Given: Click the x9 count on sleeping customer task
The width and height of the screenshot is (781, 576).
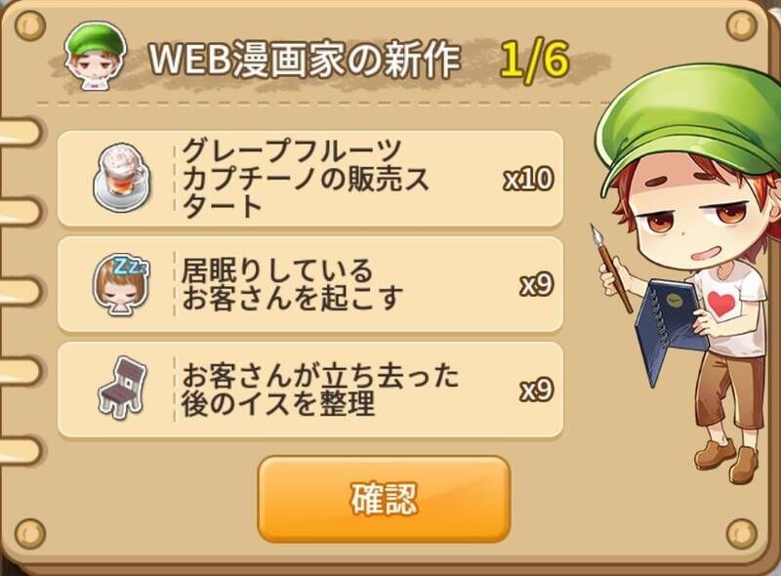Looking at the screenshot, I should [536, 284].
